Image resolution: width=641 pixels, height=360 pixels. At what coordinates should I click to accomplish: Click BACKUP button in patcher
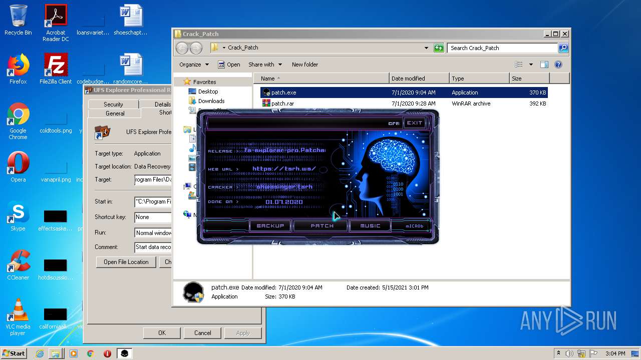coord(270,226)
